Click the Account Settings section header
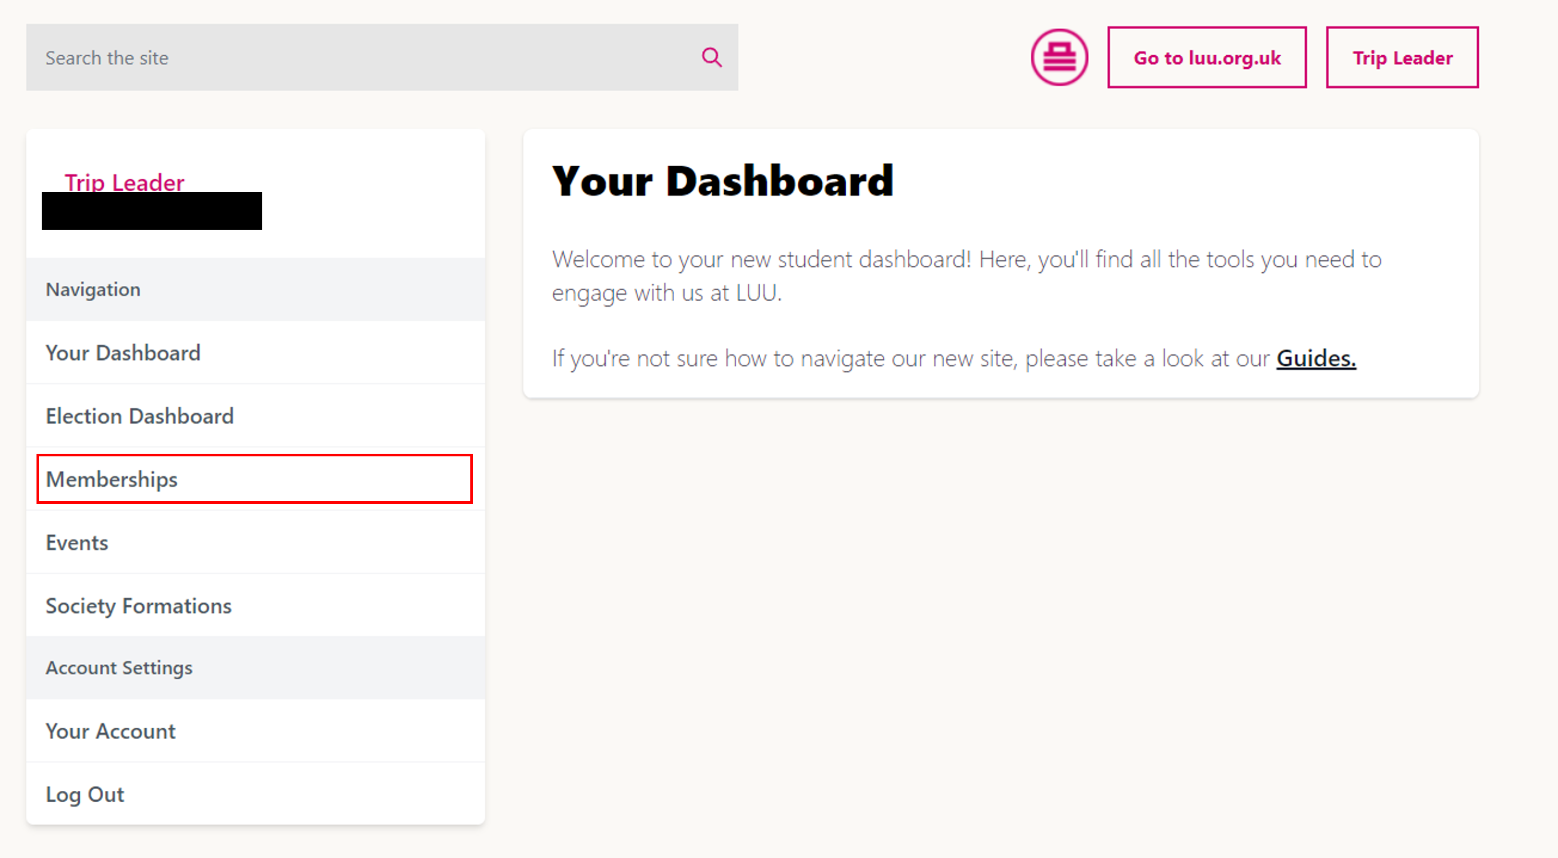The width and height of the screenshot is (1558, 858). click(x=255, y=668)
